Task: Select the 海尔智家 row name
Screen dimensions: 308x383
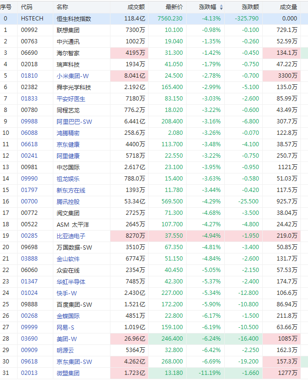Action: tap(68, 53)
